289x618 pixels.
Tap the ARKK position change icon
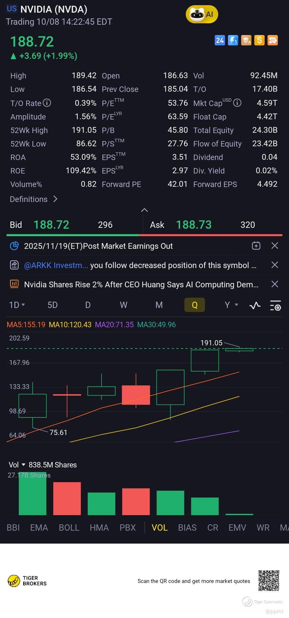pos(14,265)
